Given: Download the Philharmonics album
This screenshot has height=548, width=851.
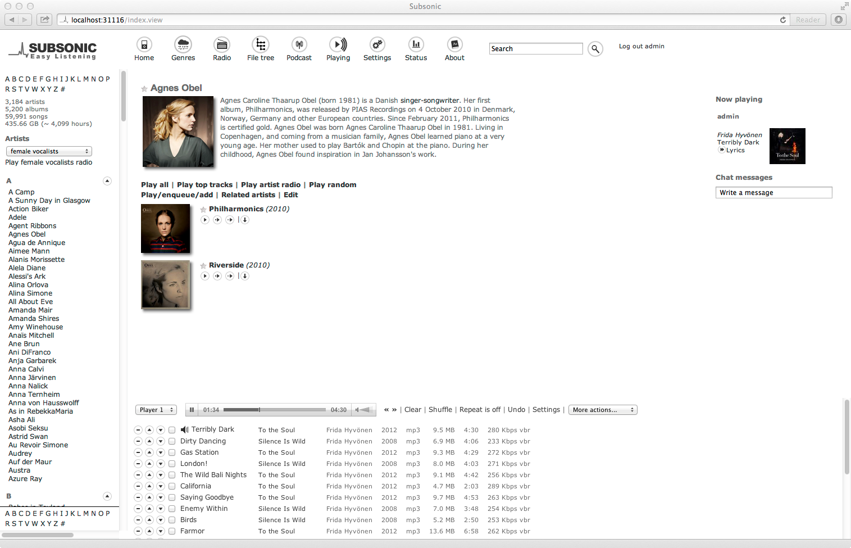Looking at the screenshot, I should point(245,220).
